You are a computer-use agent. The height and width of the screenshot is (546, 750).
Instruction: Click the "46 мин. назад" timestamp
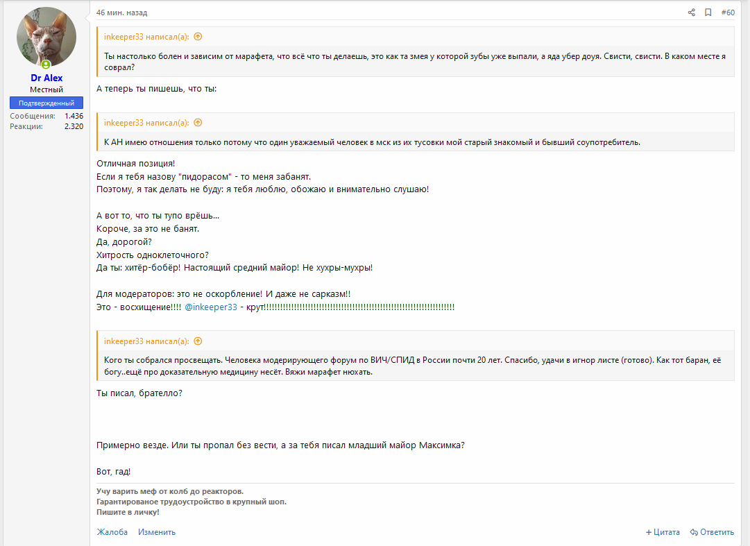pos(121,12)
